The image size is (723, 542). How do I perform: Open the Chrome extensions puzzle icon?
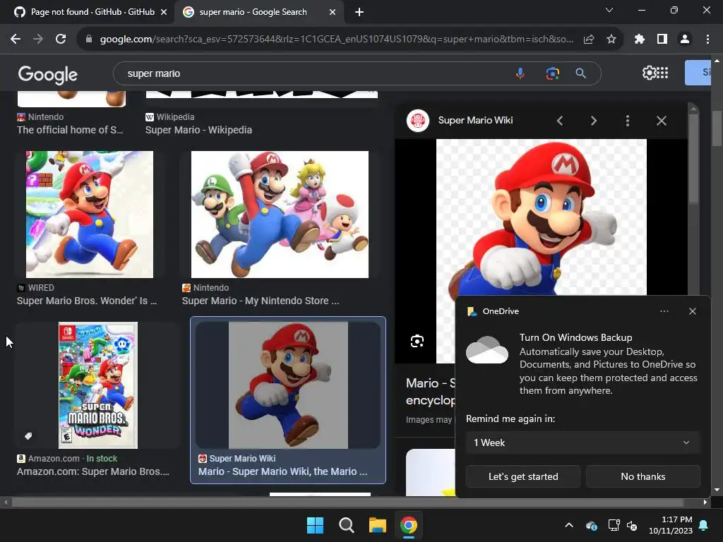[x=639, y=40]
